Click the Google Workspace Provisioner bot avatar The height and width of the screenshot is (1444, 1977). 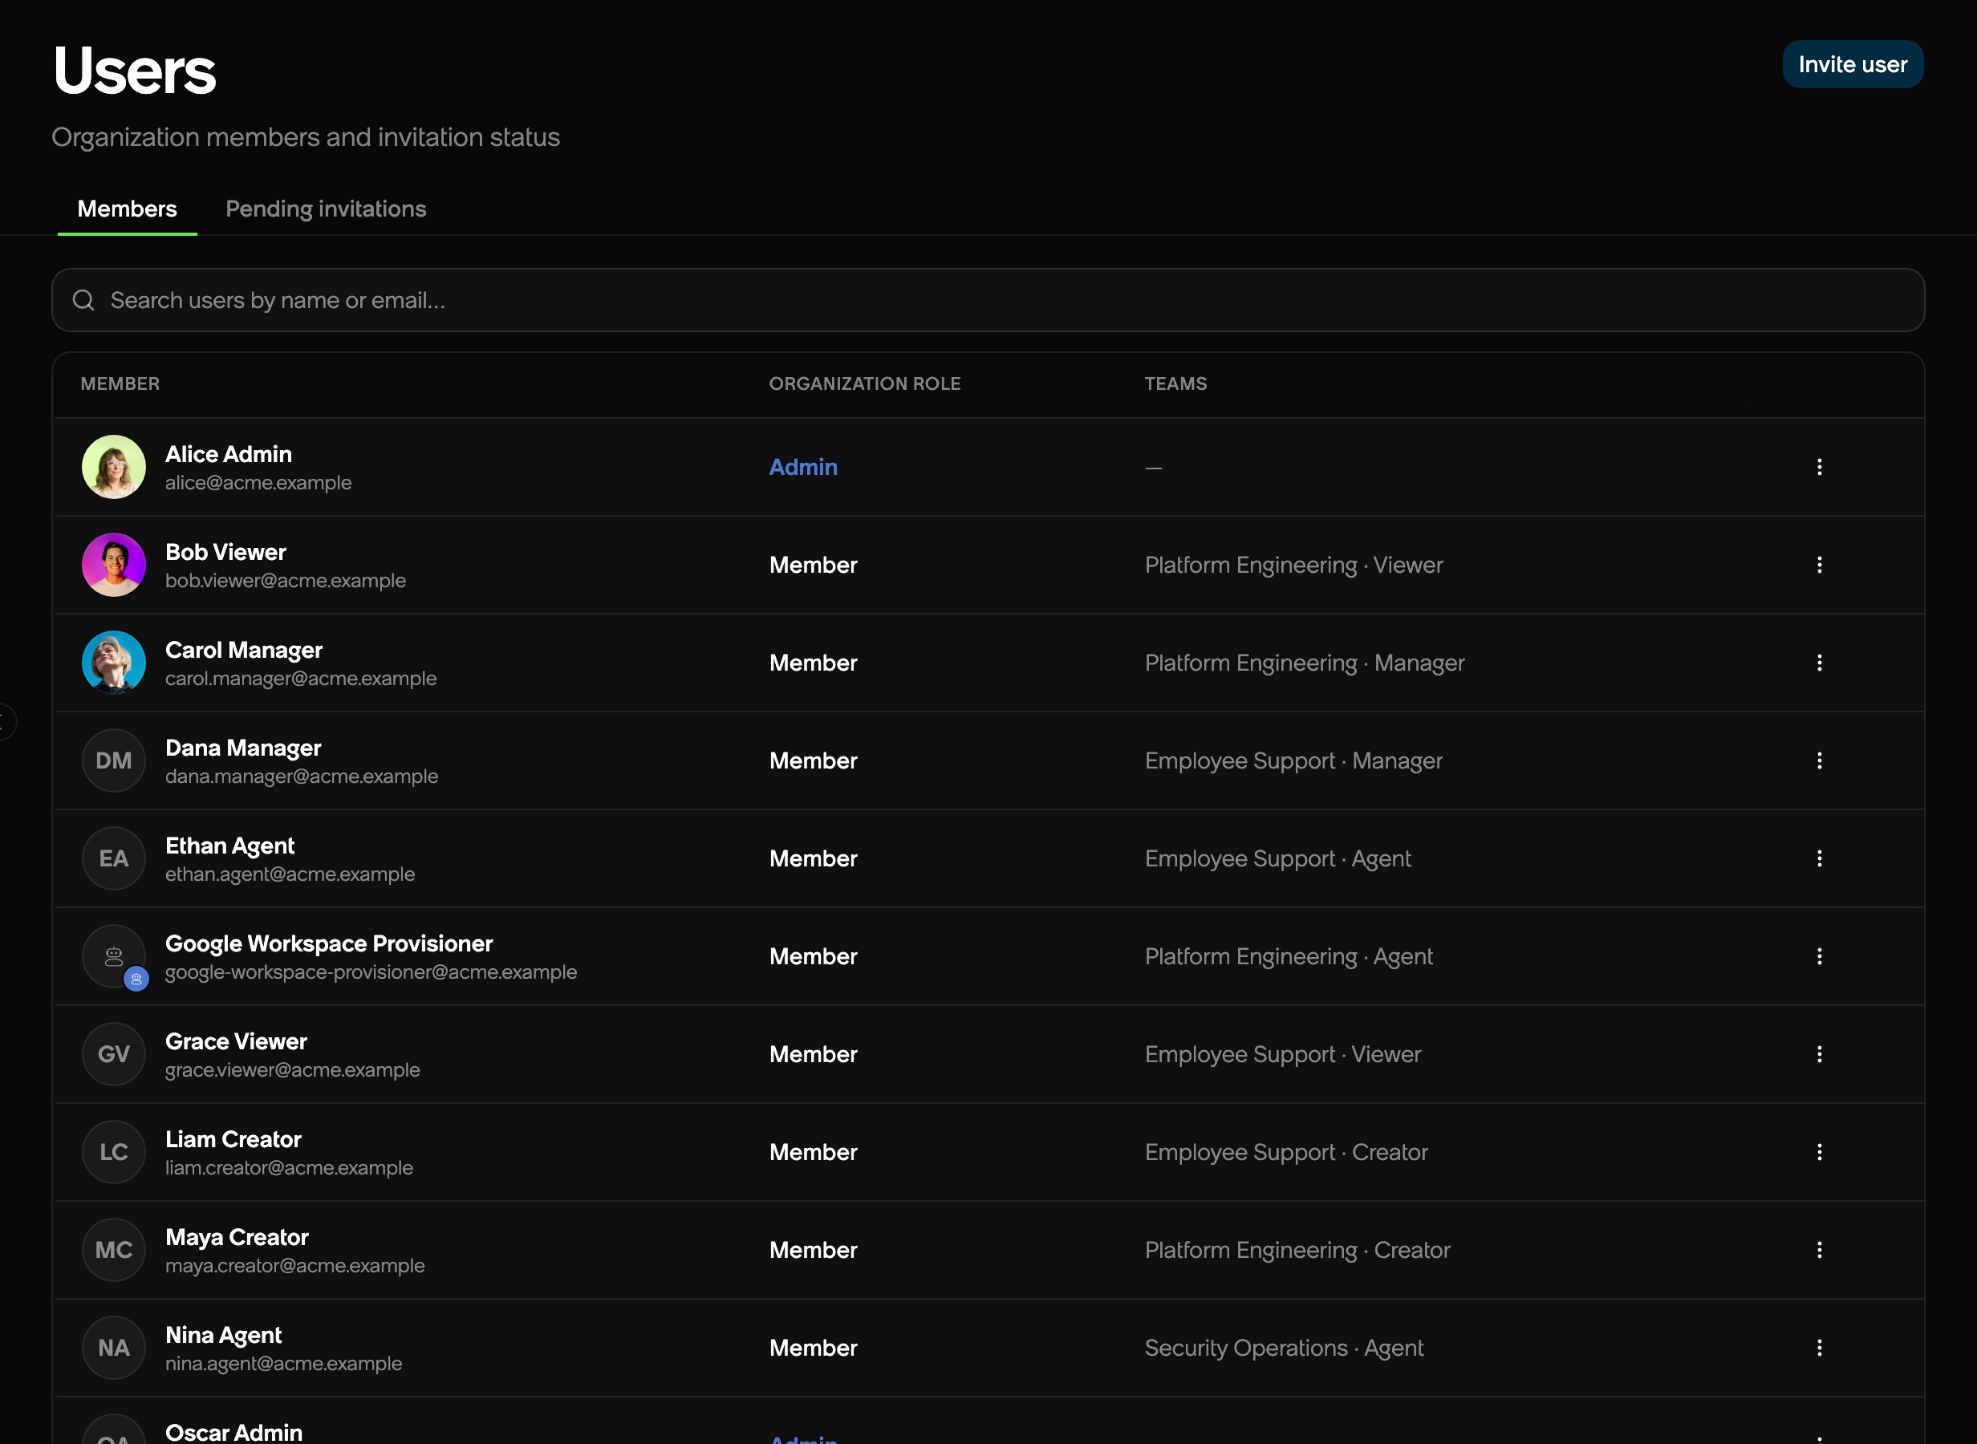(114, 956)
